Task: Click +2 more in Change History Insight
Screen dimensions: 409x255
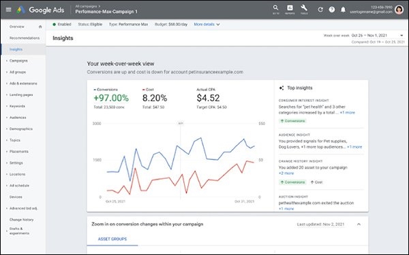Action: (x=286, y=173)
